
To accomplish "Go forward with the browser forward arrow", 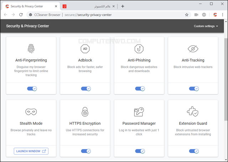I will coord(13,15).
